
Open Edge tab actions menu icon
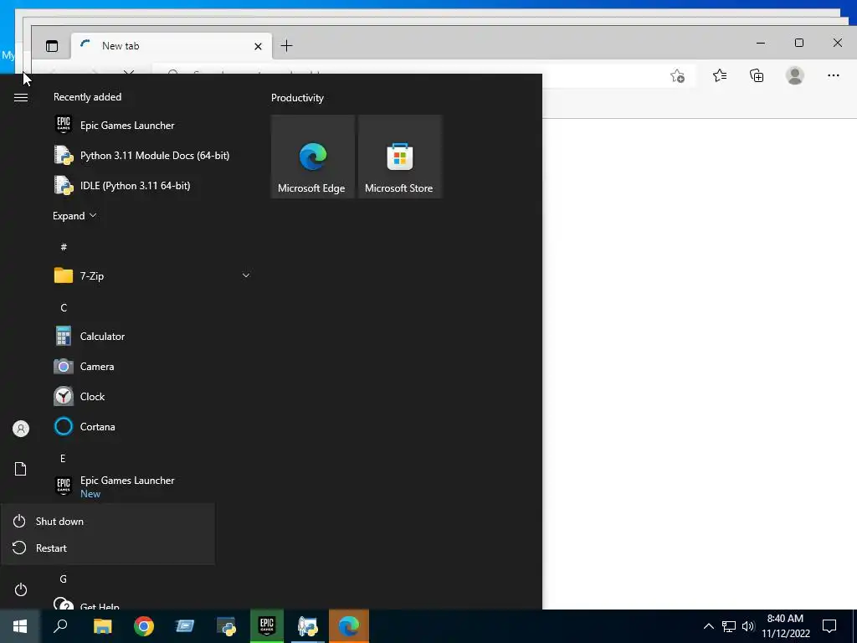52,46
